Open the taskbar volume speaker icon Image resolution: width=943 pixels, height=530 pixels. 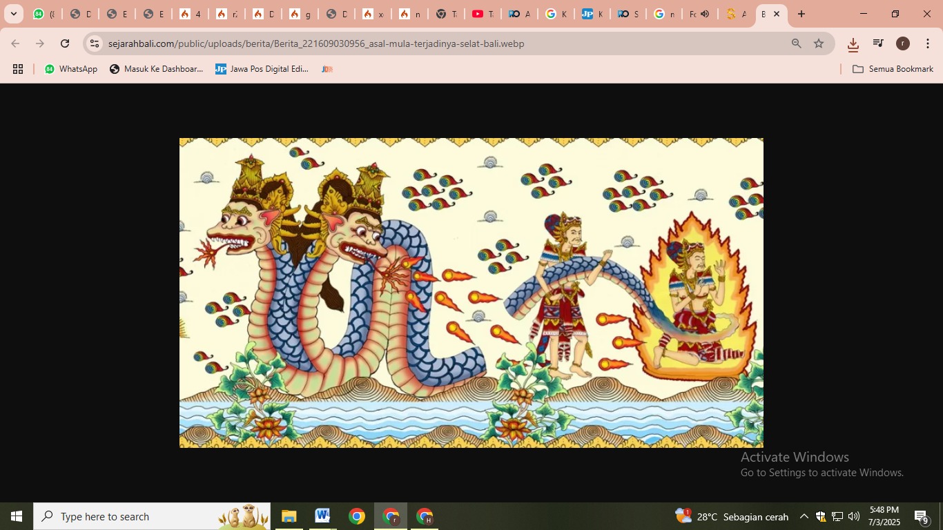854,516
